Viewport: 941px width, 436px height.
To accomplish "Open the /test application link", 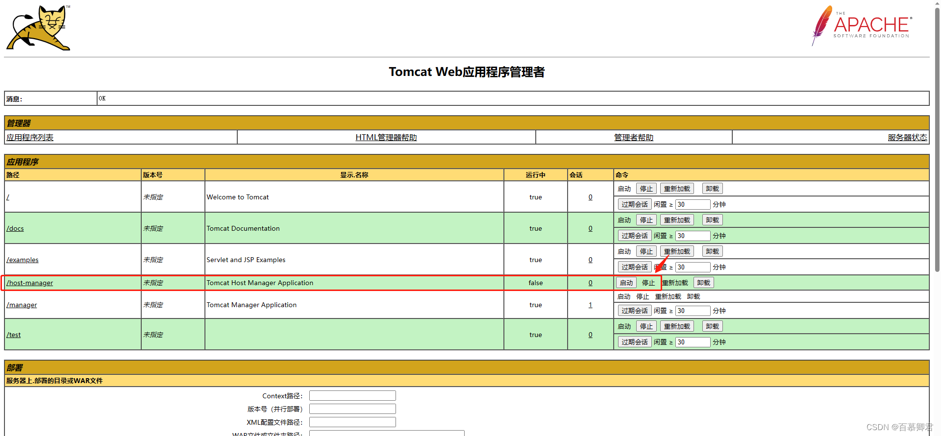I will point(14,335).
